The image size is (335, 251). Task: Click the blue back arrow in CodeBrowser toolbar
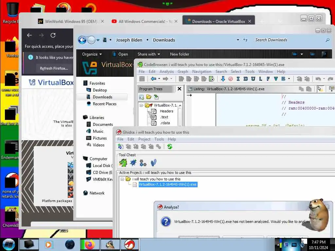coord(153,79)
